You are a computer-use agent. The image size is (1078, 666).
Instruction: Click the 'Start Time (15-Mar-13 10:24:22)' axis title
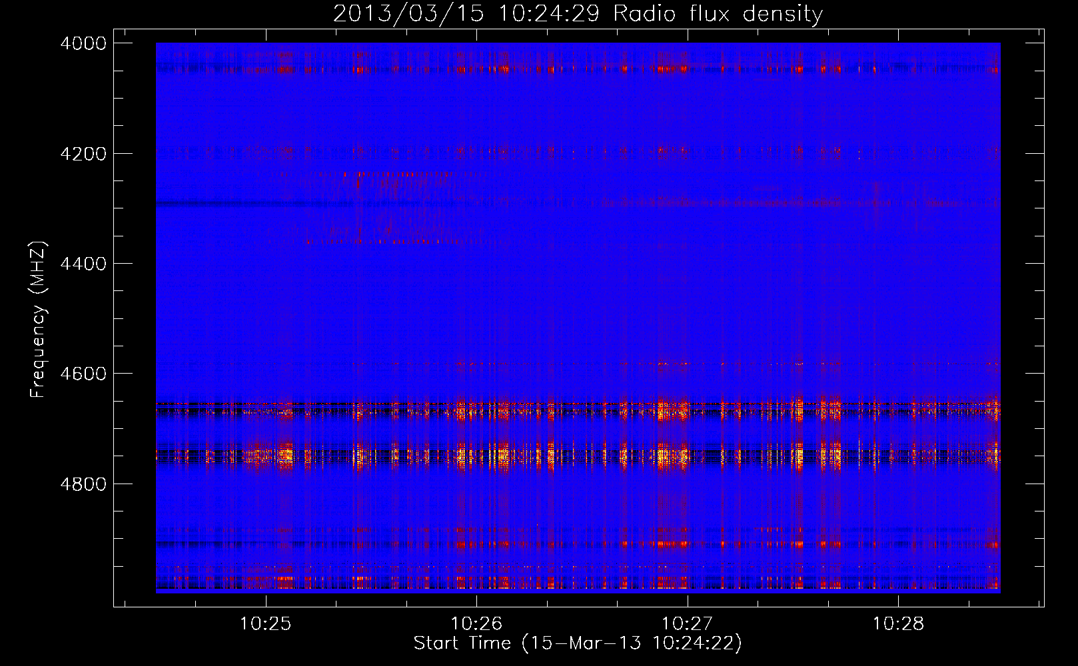point(578,643)
